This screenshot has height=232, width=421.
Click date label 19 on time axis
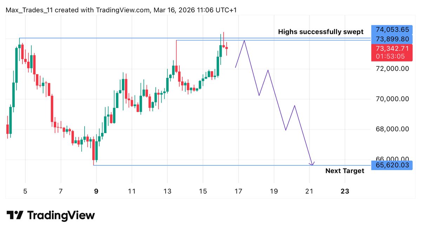click(274, 192)
